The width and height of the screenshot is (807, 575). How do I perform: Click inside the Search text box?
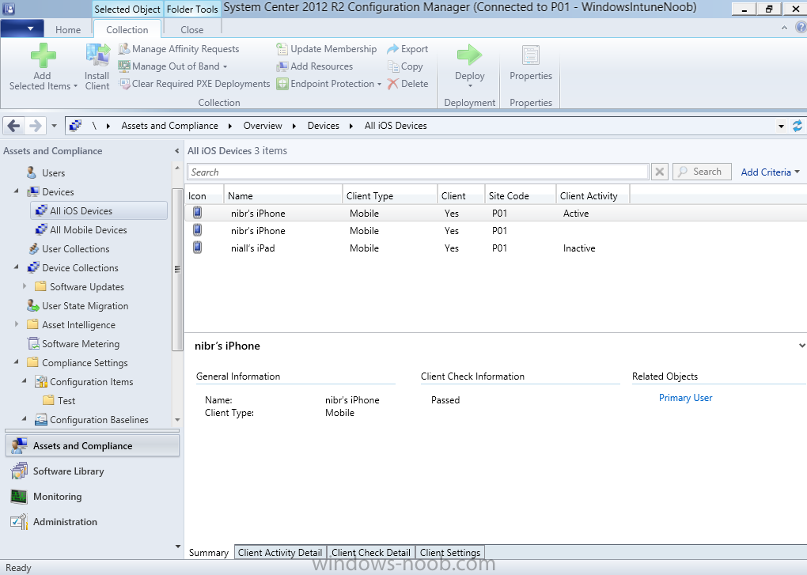click(x=418, y=172)
